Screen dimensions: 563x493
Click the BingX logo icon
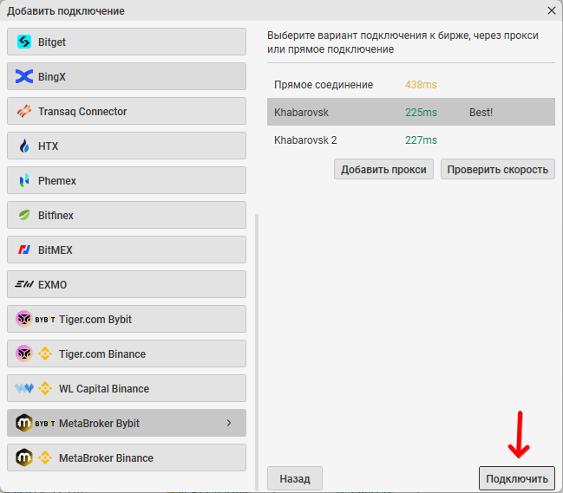tap(24, 76)
